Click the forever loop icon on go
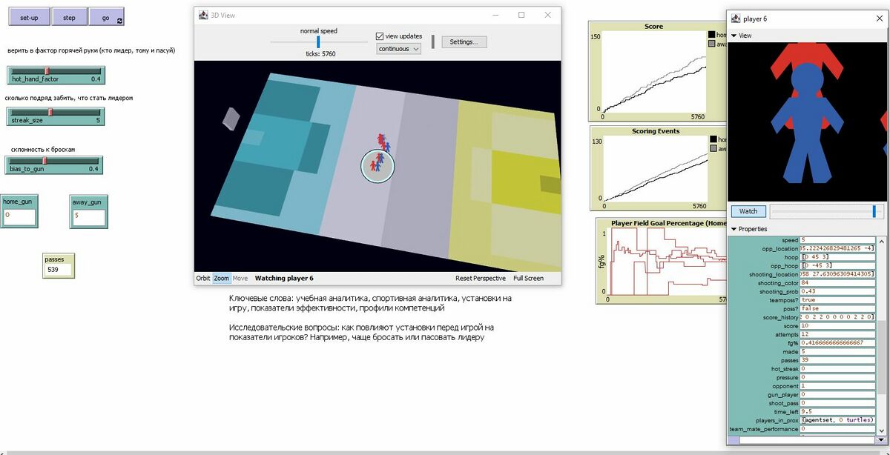890x455 pixels. click(120, 21)
